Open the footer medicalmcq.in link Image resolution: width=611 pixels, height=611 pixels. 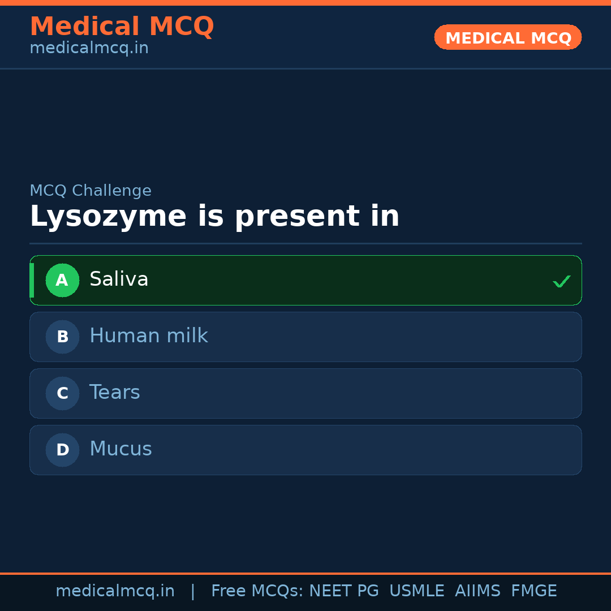pyautogui.click(x=115, y=591)
